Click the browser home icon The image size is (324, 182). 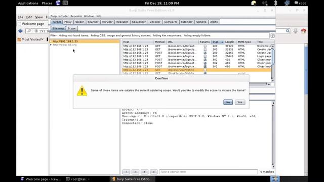tap(304, 31)
